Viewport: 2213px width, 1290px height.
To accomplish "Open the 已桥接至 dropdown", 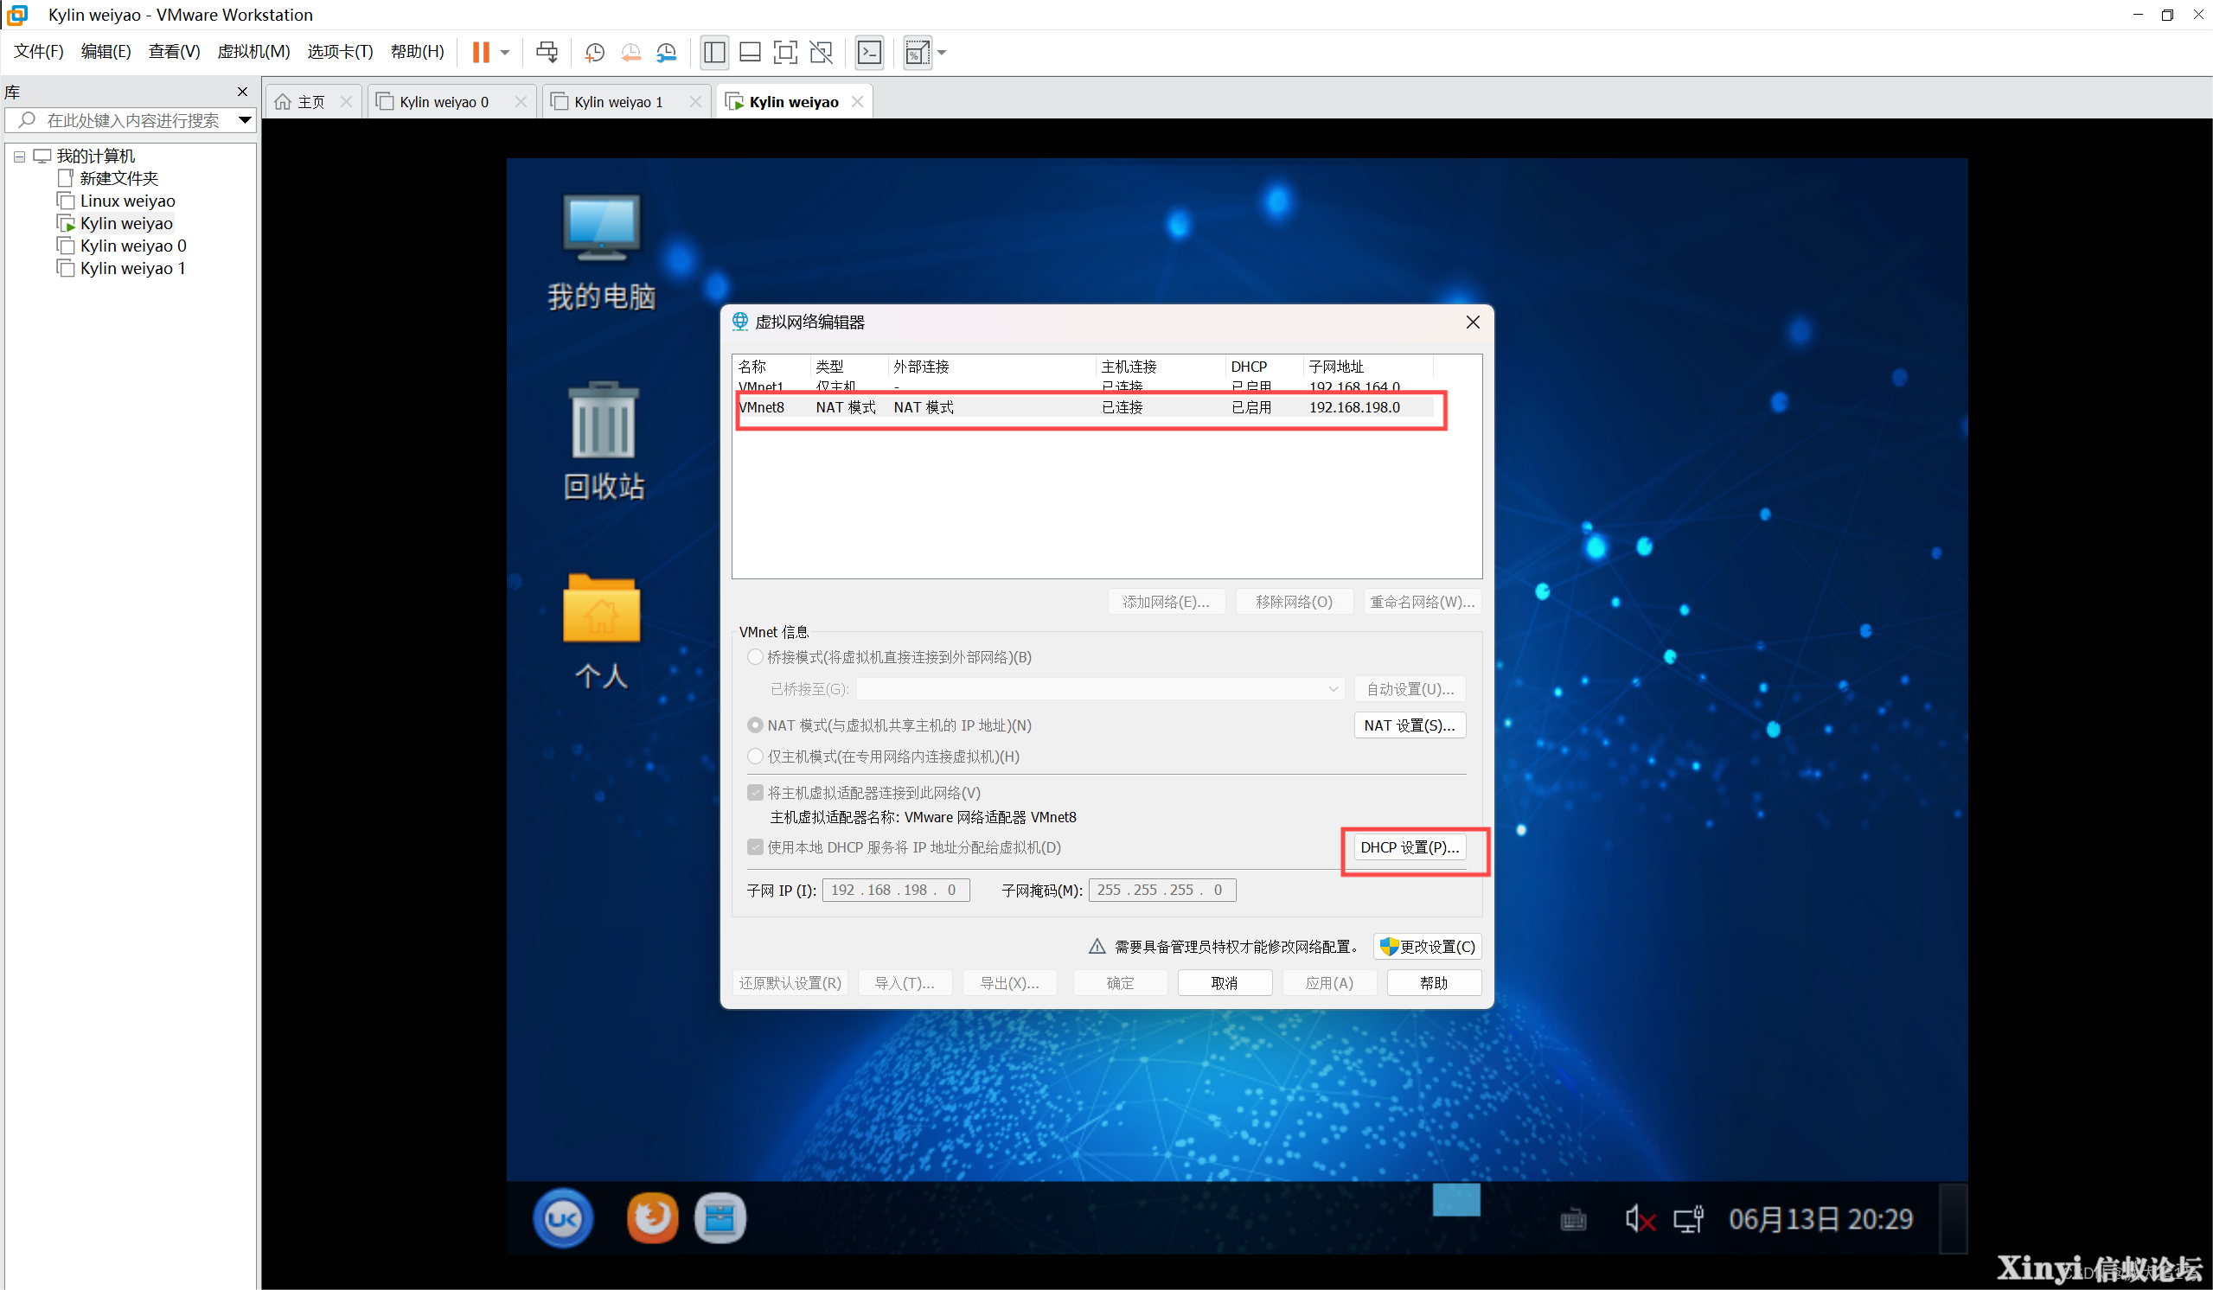I will pos(1100,689).
